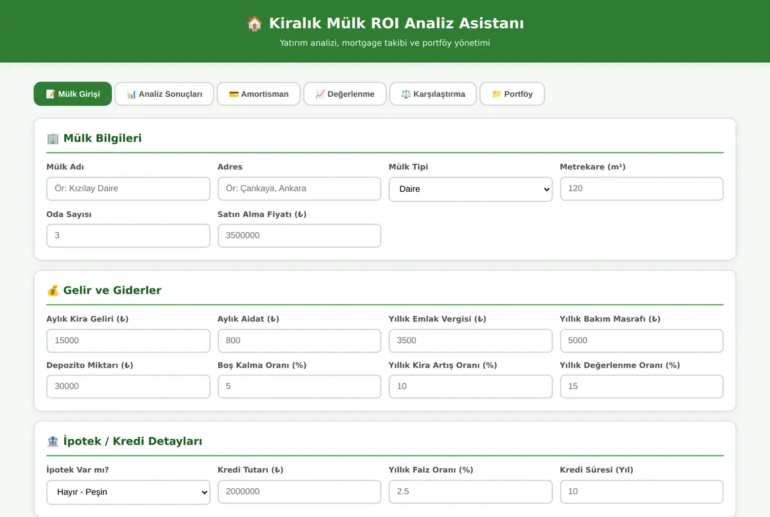
Task: Open the İpotek Var mı dropdown
Action: (128, 492)
